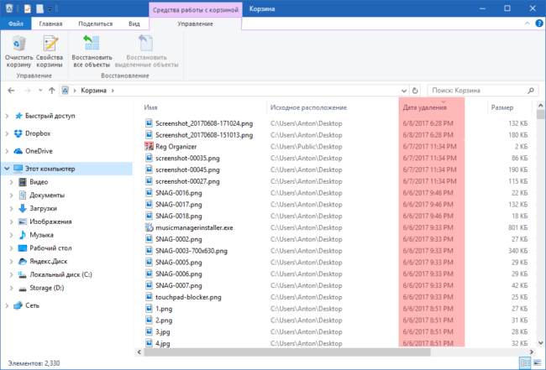Click the New folder quick access icon

pos(39,8)
